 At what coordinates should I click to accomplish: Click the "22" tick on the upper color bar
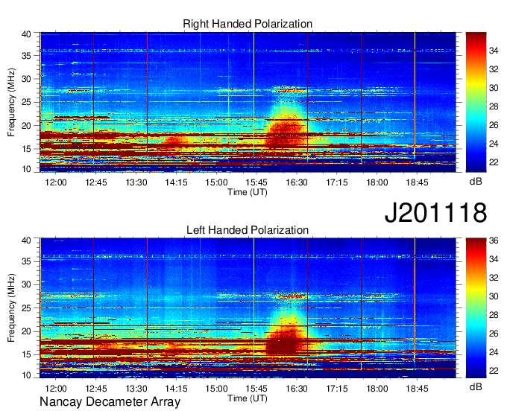coord(494,162)
